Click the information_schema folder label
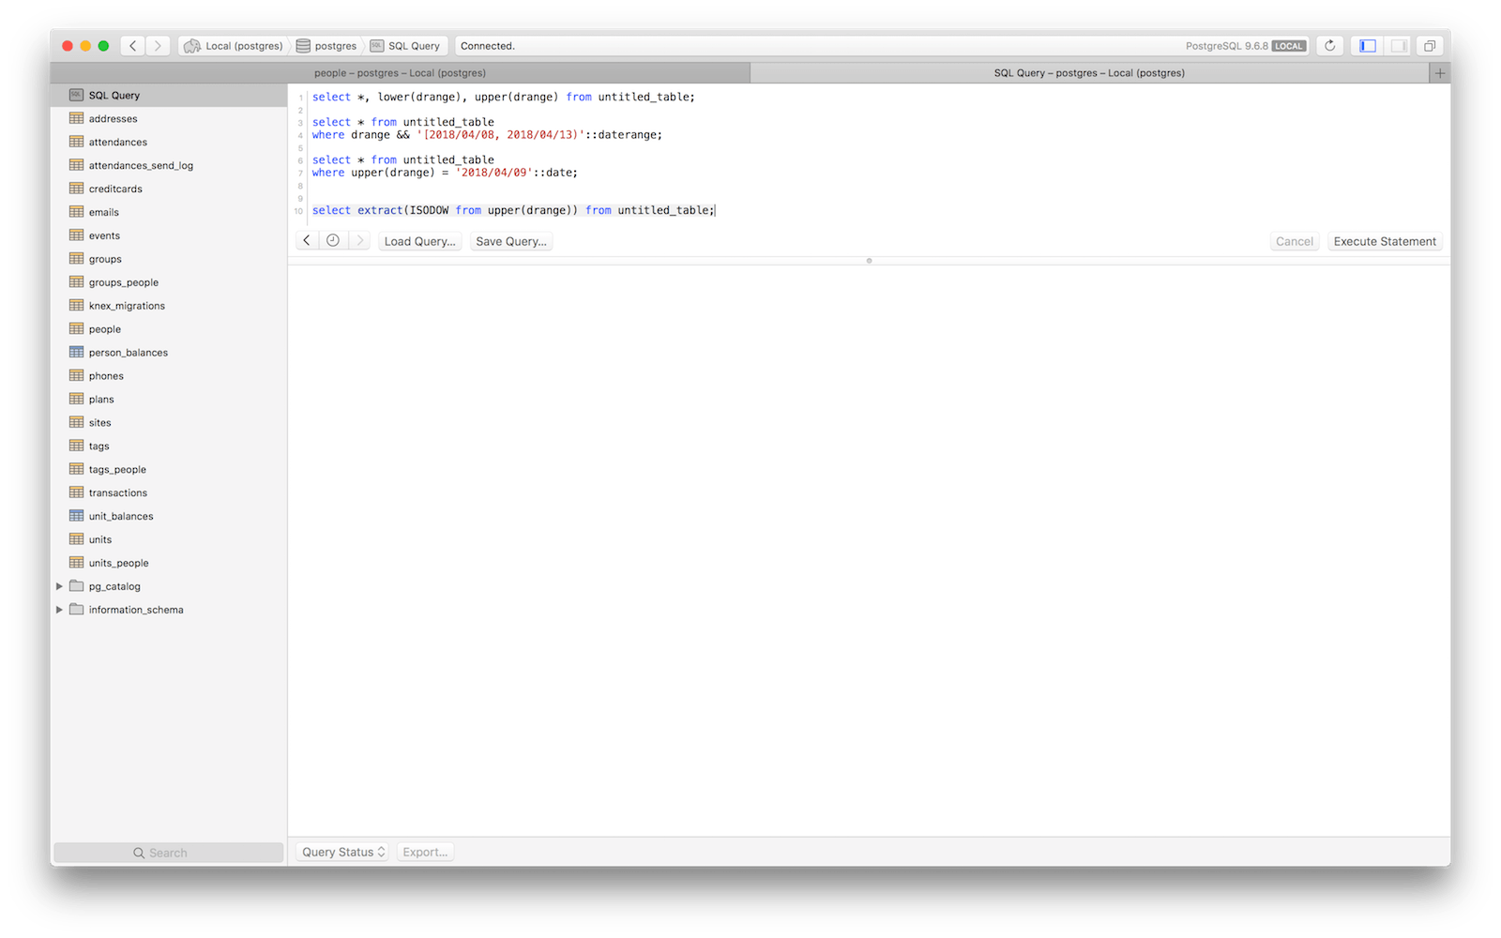This screenshot has width=1501, height=938. [136, 610]
